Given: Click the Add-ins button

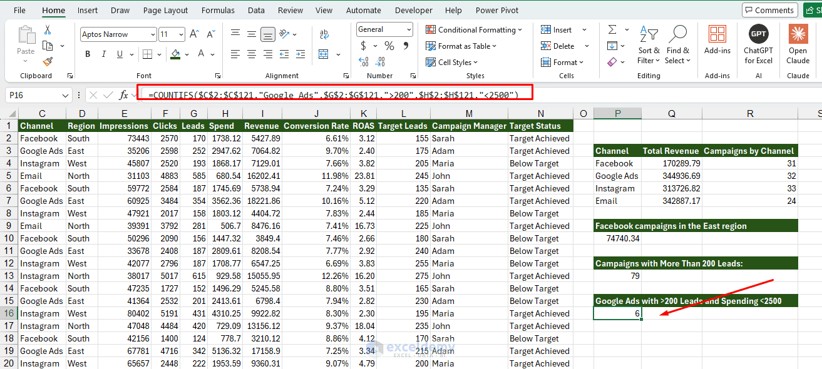Looking at the screenshot, I should coord(717,41).
